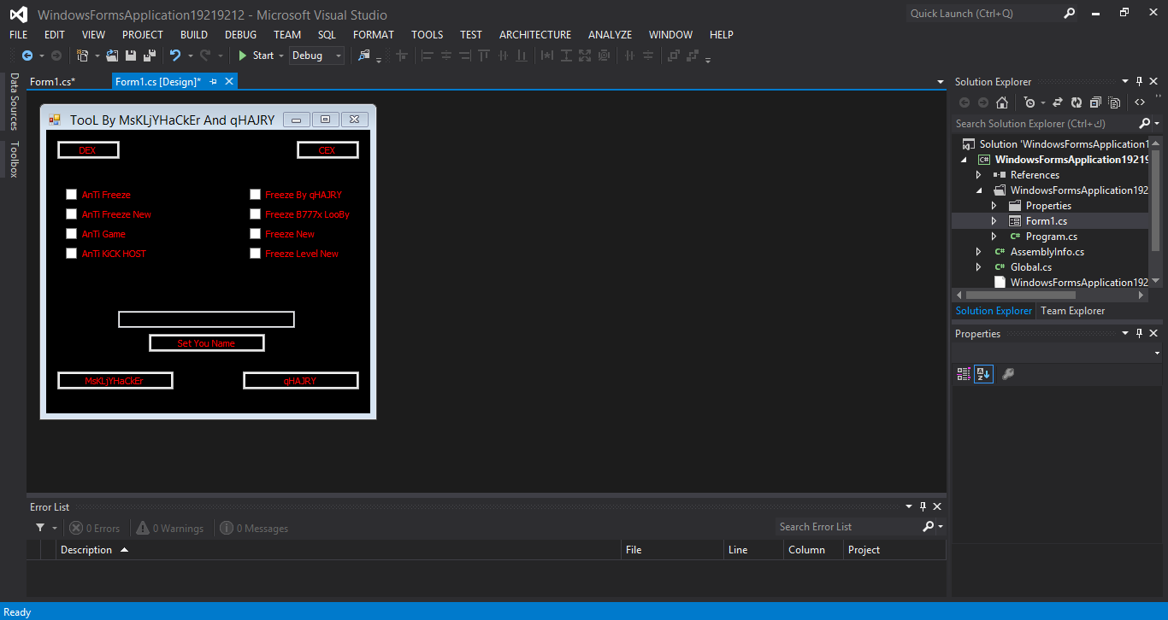Click the Show All Files icon

click(x=1114, y=102)
